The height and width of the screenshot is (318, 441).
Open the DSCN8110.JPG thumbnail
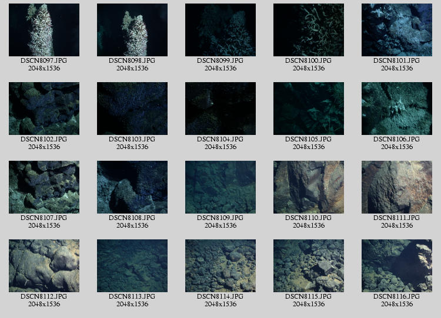[x=309, y=187]
